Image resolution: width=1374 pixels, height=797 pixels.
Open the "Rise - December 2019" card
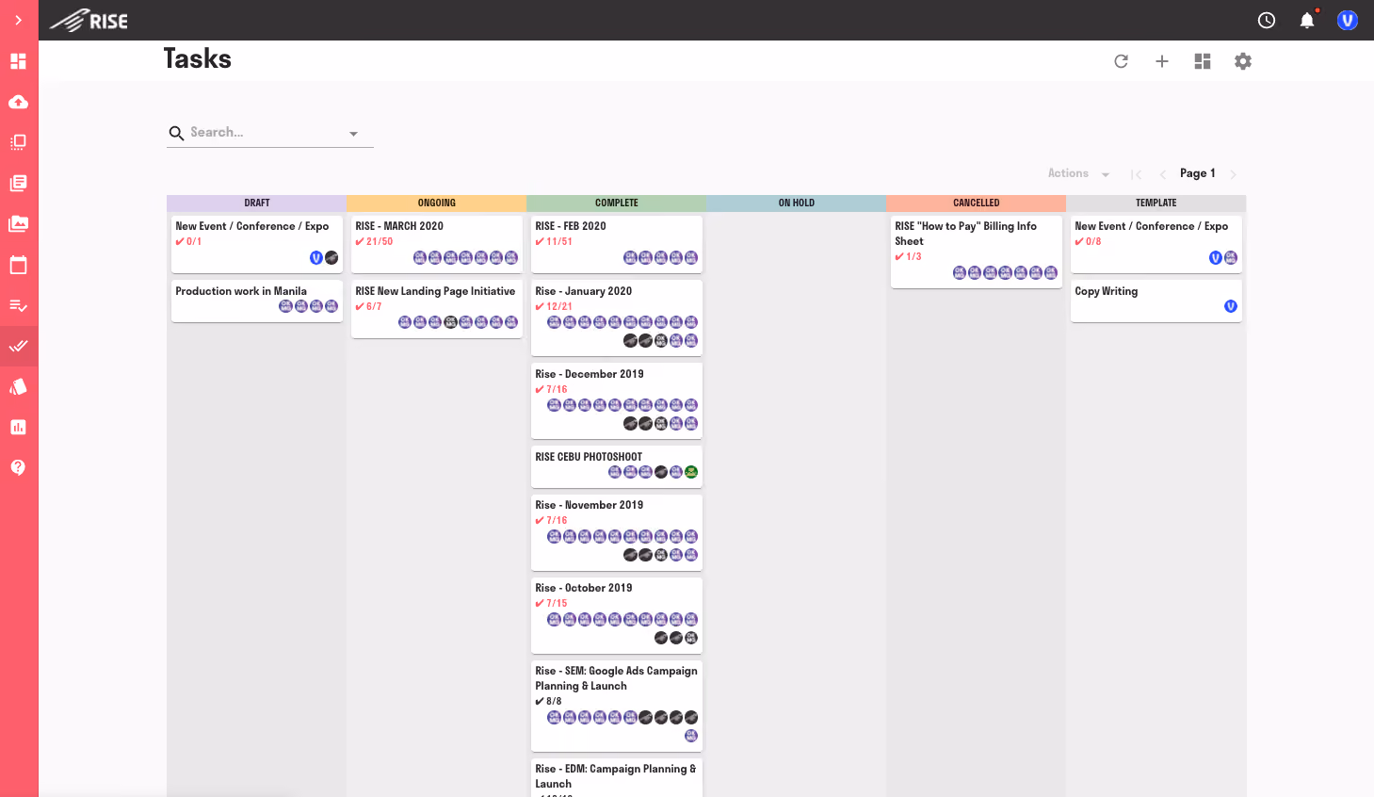pyautogui.click(x=616, y=399)
